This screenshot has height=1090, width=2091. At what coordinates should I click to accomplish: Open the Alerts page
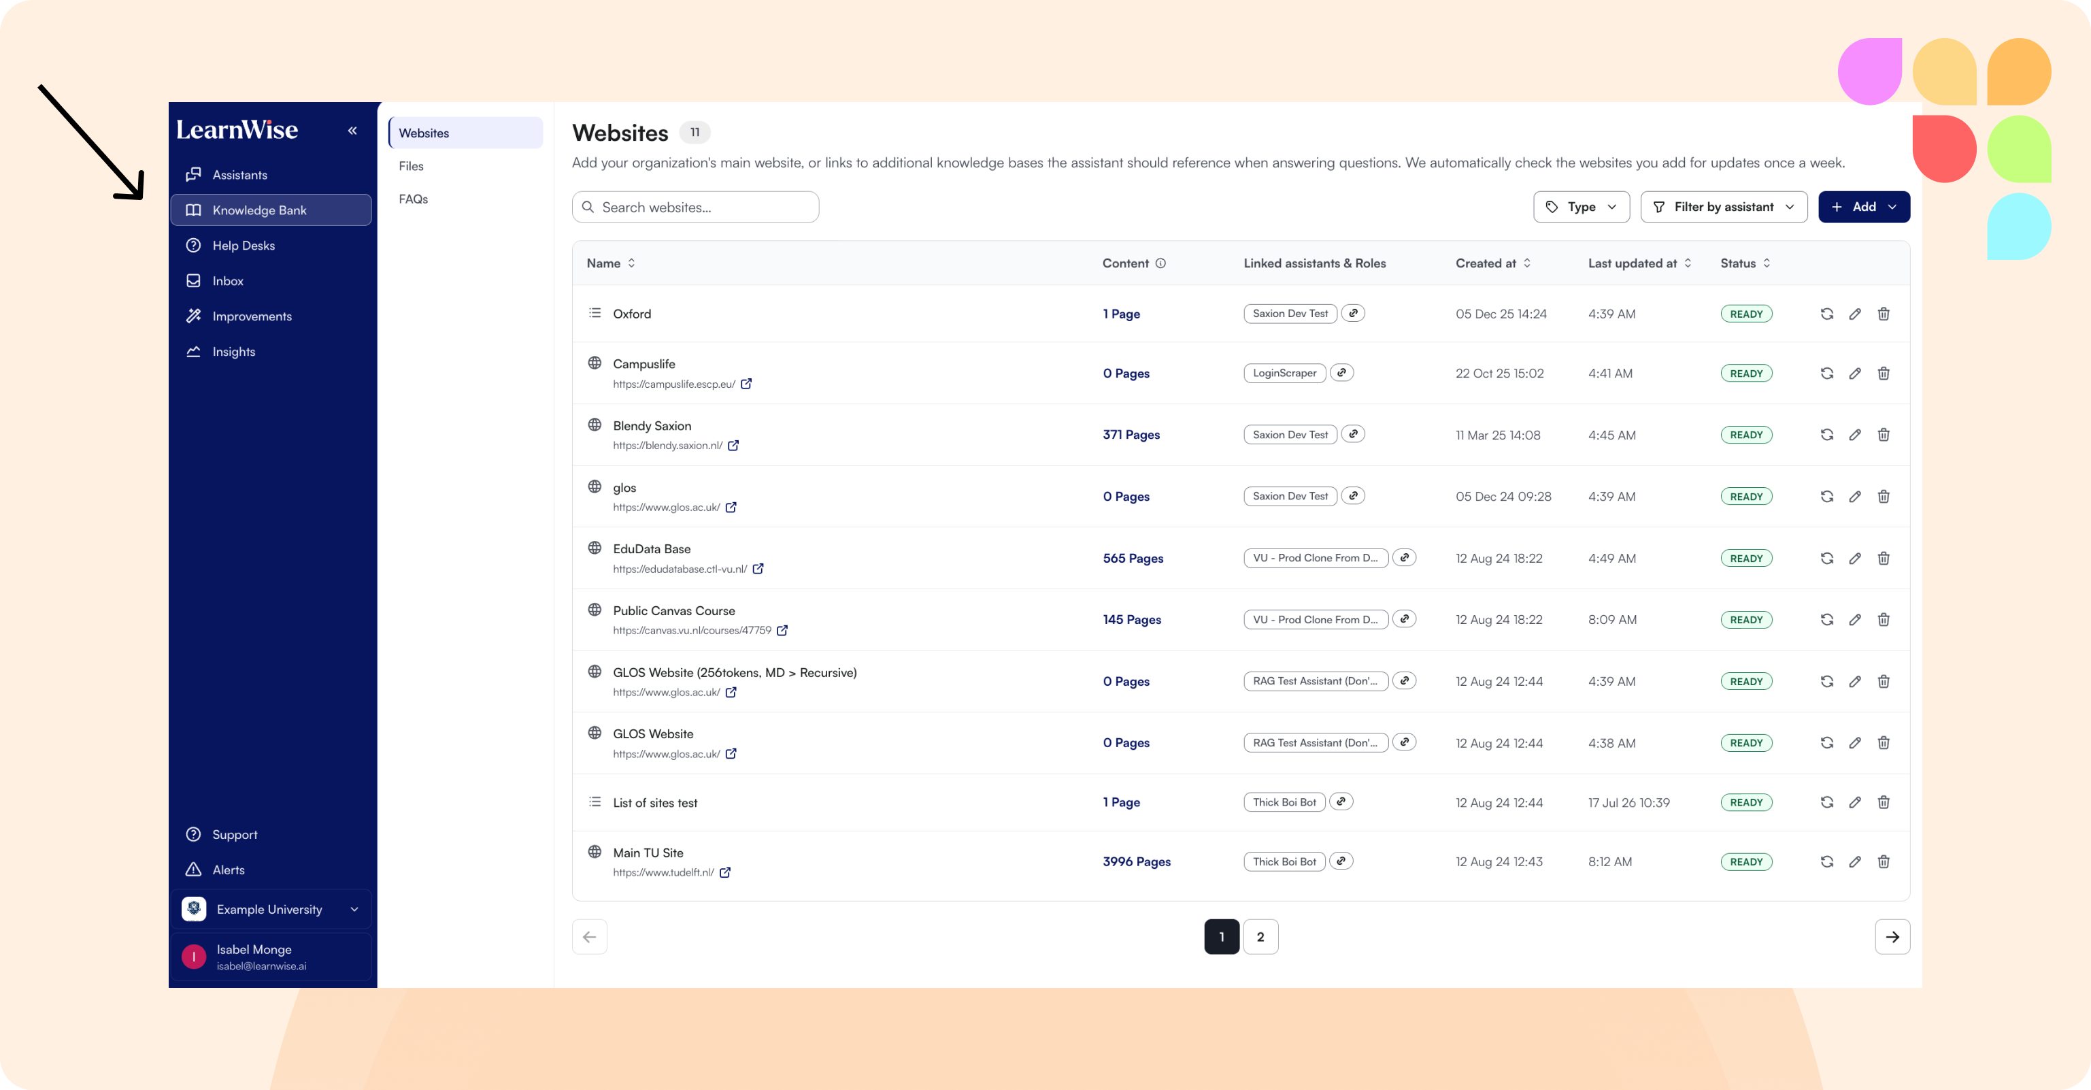(x=271, y=870)
